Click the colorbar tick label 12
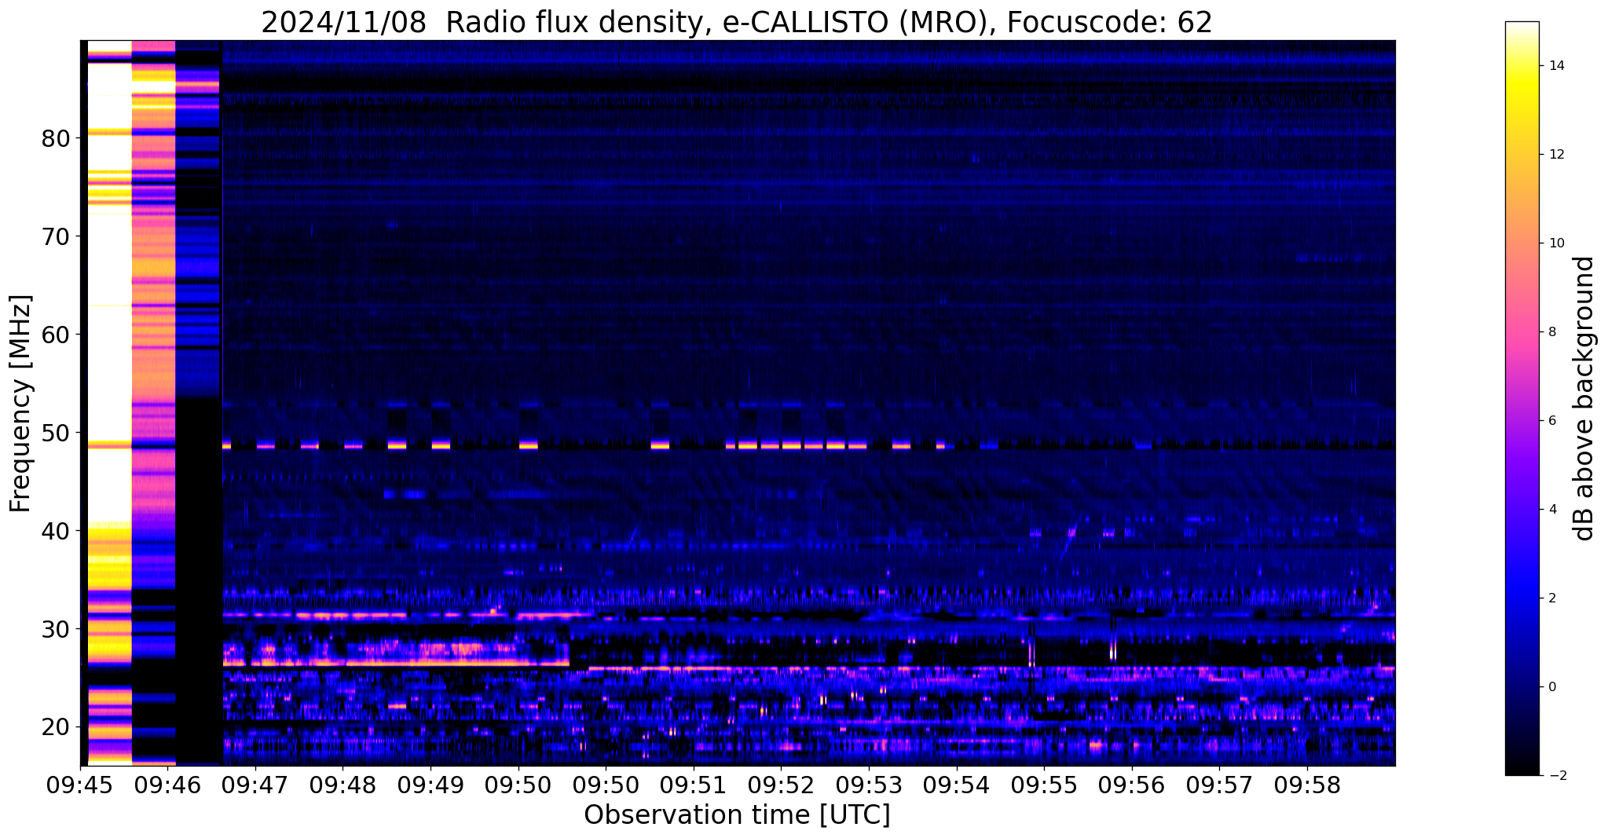This screenshot has width=1608, height=838. [x=1555, y=155]
